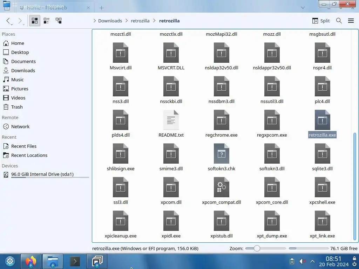
Task: Adjust the Zoom slider handle
Action: [x=257, y=248]
